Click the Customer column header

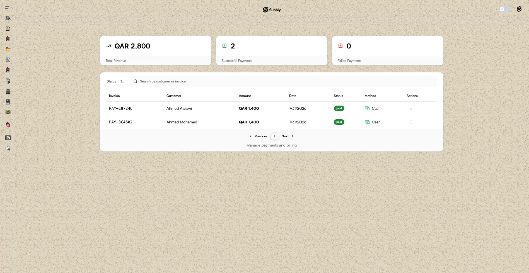tap(174, 96)
